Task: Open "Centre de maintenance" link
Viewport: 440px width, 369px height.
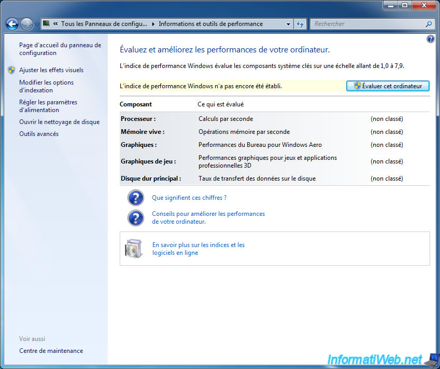Action: (x=51, y=351)
